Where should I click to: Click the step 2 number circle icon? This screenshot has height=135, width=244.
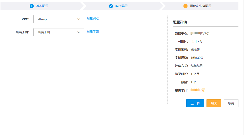click(x=111, y=6)
